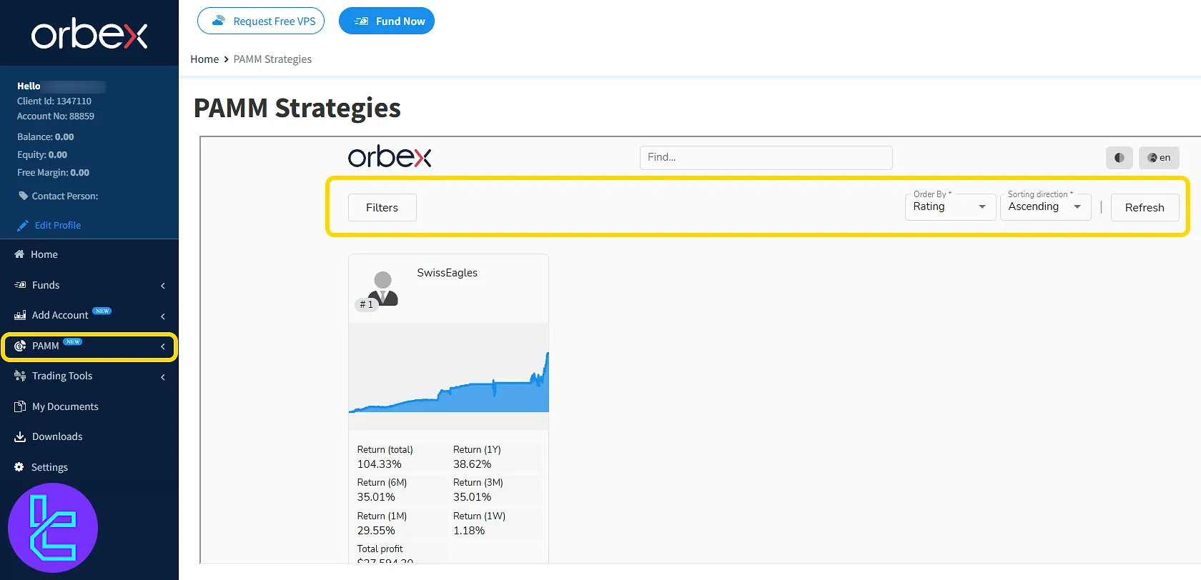Open Settings menu item
This screenshot has width=1201, height=580.
tap(89, 467)
